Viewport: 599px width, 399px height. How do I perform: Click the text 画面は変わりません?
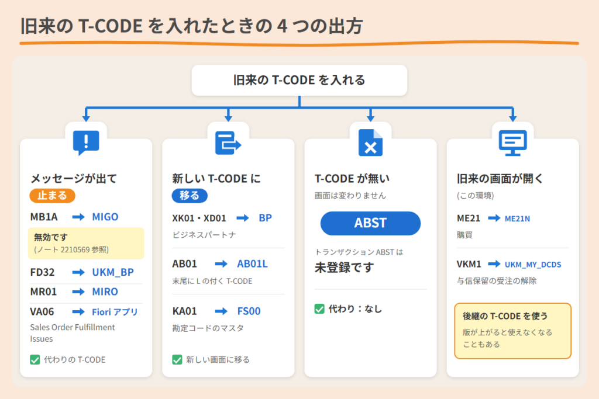[350, 196]
